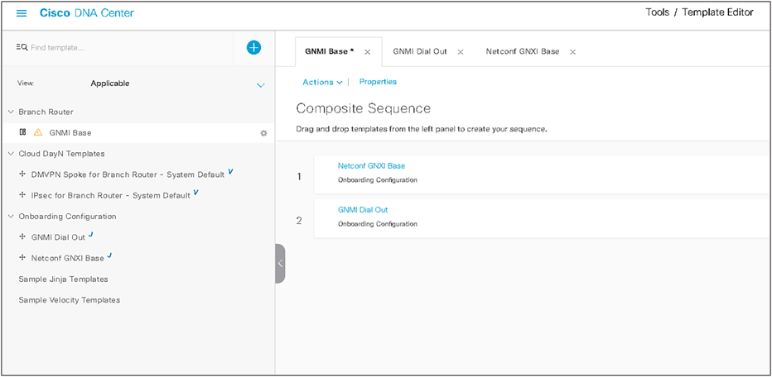Click the search filter icon beside Find template

click(22, 48)
